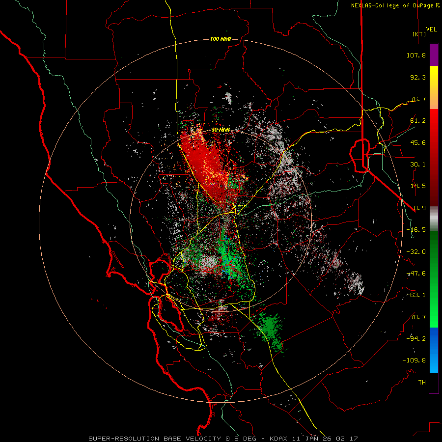442x442 pixels.
Task: Click the [KT] units label
Action: [x=419, y=34]
